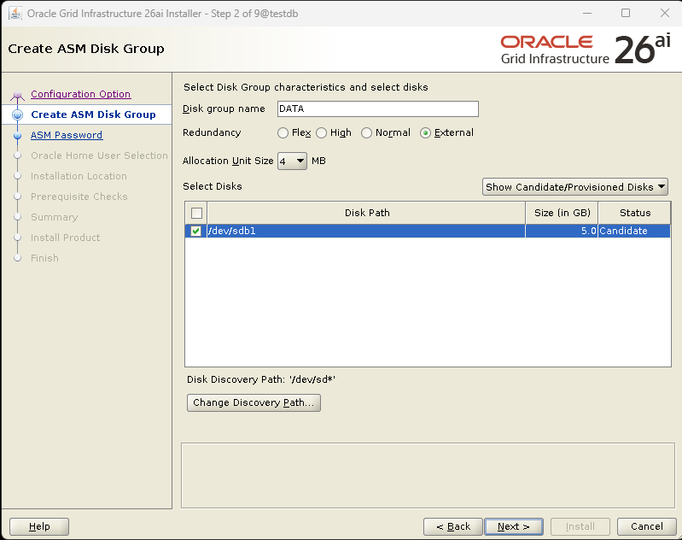Click the Next button
The height and width of the screenshot is (540, 682).
point(514,526)
